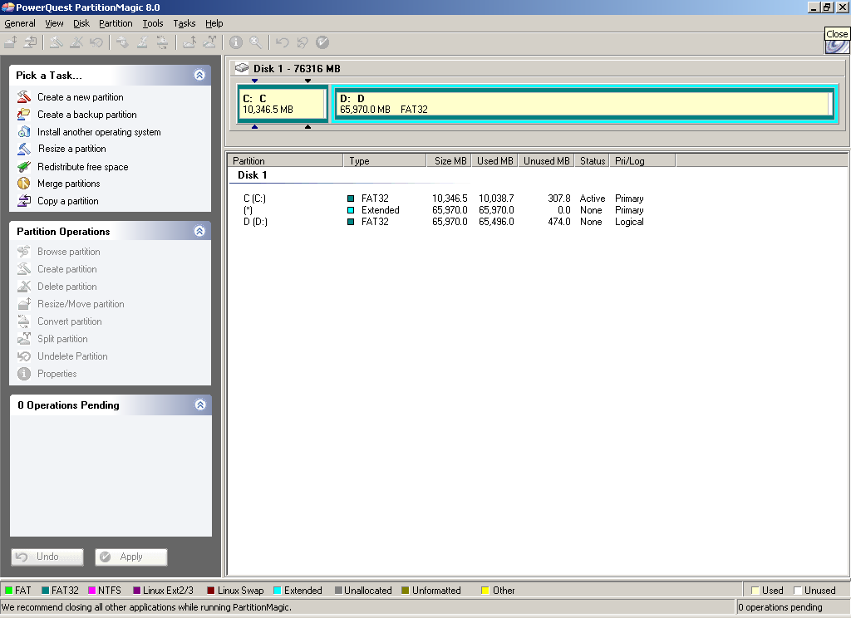Open the Disk menu
This screenshot has height=618, width=851.
(81, 23)
